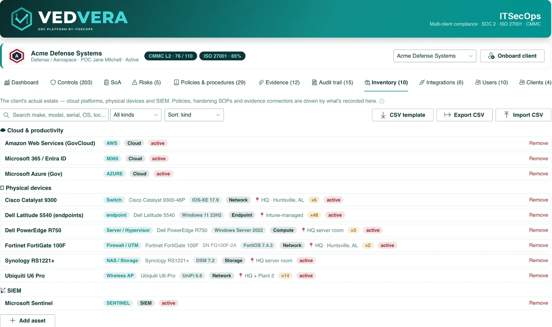This screenshot has height=327, width=552.
Task: Click the Windows Server 2022 tag
Action: [x=238, y=230]
